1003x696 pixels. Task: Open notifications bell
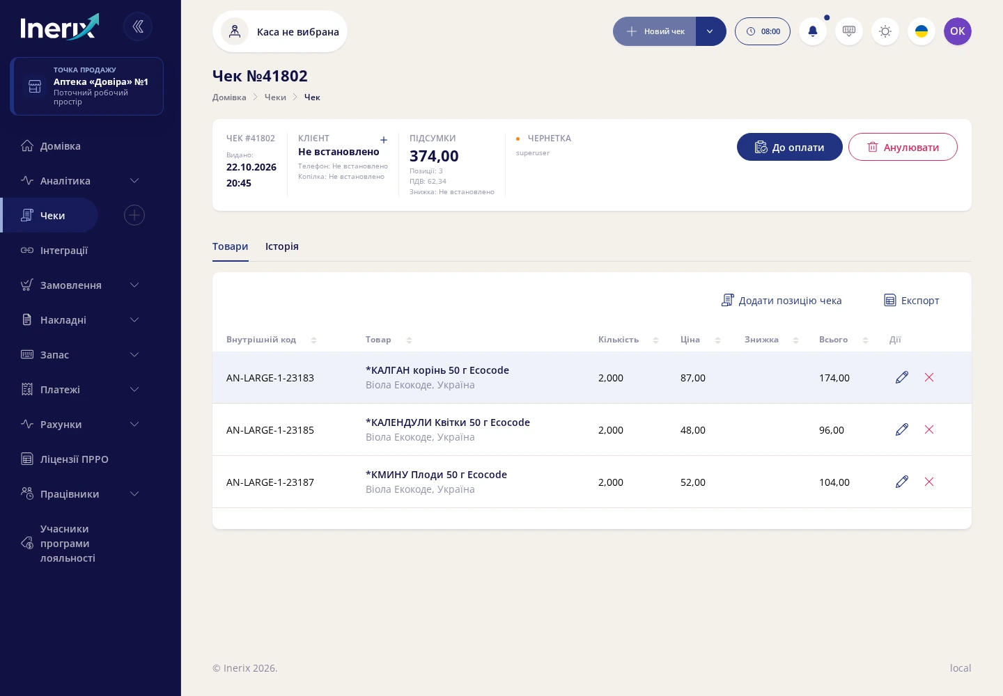813,31
